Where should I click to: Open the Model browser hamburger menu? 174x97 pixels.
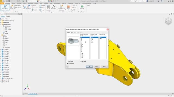21,14
